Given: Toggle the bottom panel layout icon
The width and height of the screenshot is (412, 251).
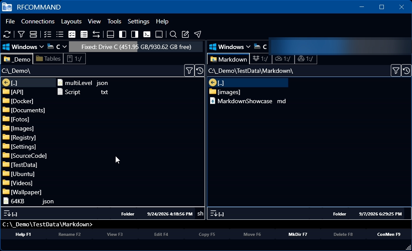Looking at the screenshot, I should (x=110, y=34).
